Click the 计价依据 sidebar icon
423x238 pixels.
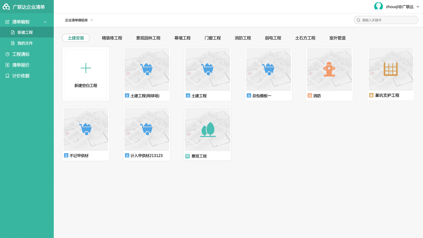(x=7, y=76)
